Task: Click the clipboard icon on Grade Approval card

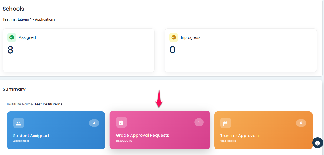Action: pos(121,123)
